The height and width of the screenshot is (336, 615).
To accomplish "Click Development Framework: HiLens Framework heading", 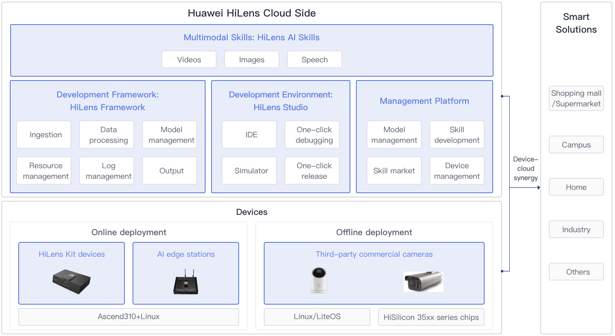I will point(107,101).
